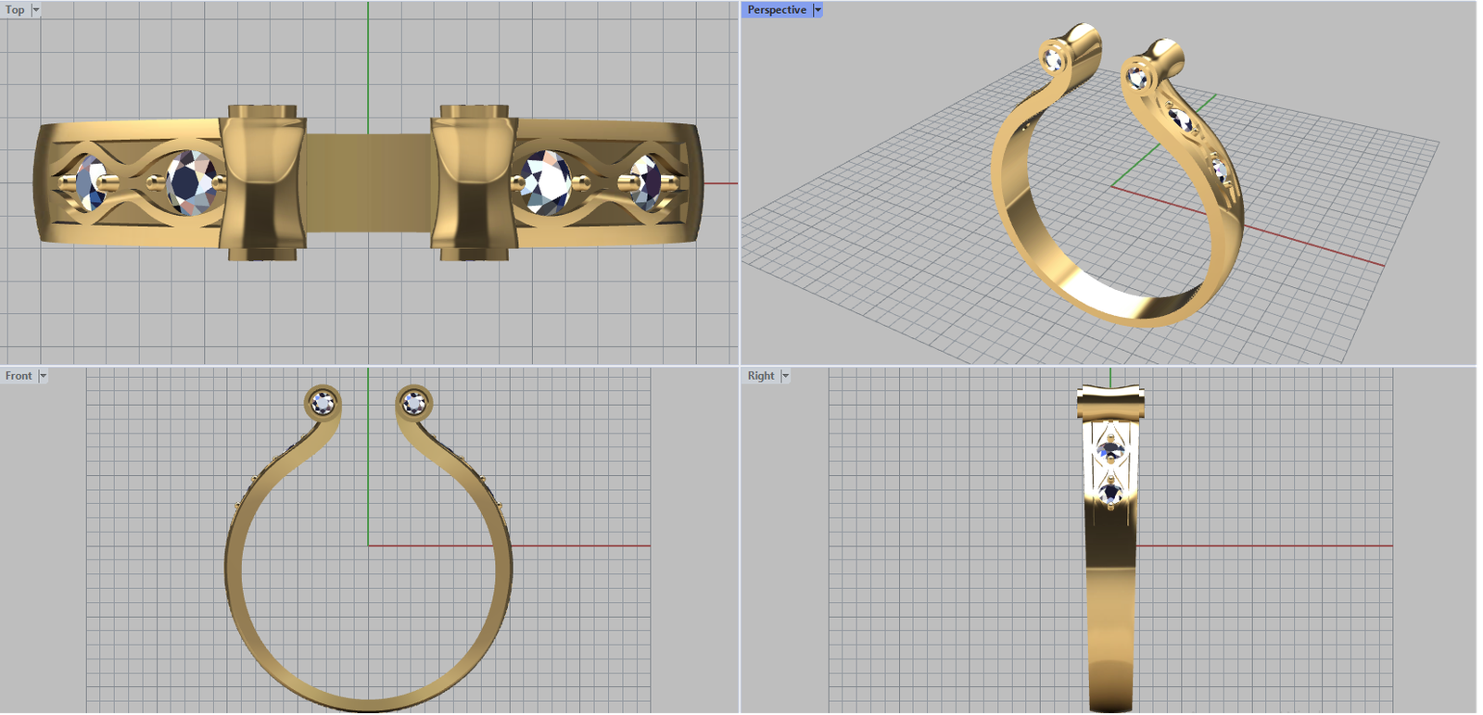1483x715 pixels.
Task: Select the right bezel post in Top view
Action: click(x=474, y=182)
